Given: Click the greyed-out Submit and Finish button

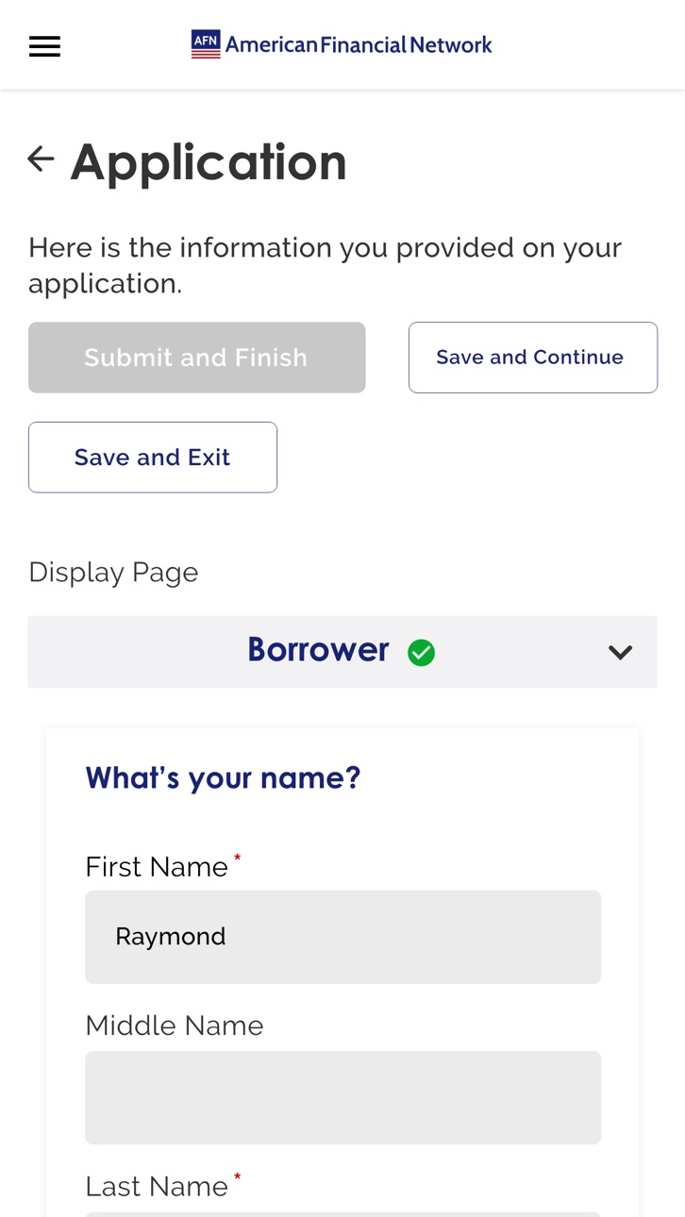Looking at the screenshot, I should point(197,358).
